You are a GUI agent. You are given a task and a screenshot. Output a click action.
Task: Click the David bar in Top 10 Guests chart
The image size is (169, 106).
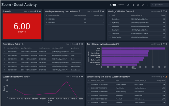(133, 48)
